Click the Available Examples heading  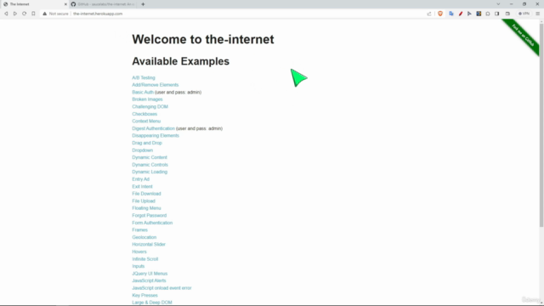click(181, 61)
